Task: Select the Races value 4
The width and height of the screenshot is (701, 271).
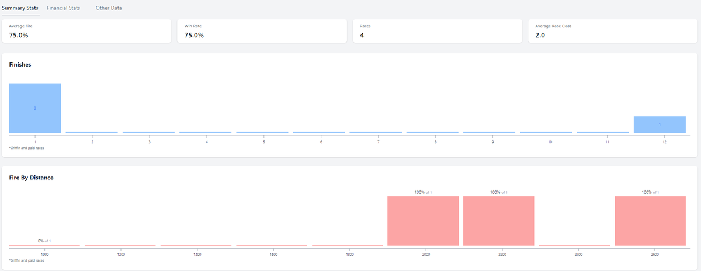Action: coord(362,35)
